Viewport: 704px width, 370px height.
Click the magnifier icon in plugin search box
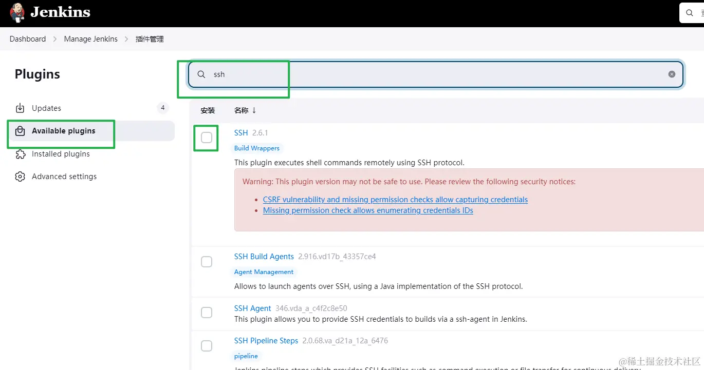pos(201,74)
